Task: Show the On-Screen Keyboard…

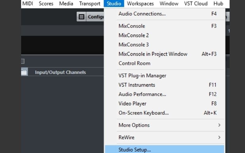Action: 165,113
